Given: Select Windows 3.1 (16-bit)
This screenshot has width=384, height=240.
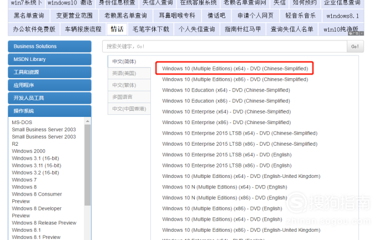Looking at the screenshot, I should pos(36,159).
